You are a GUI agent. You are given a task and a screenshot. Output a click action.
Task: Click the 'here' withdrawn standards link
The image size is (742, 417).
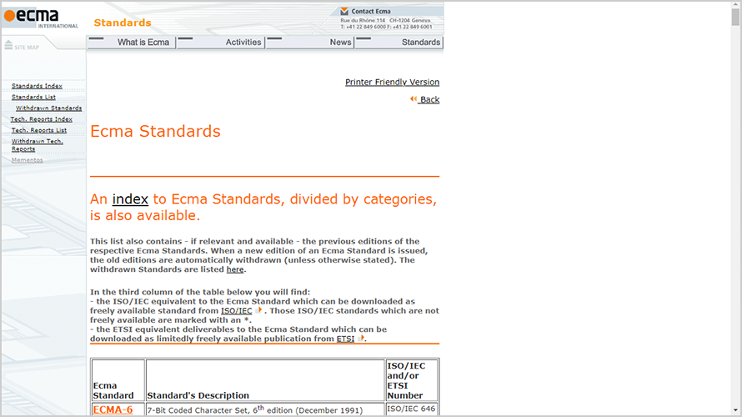pos(235,269)
